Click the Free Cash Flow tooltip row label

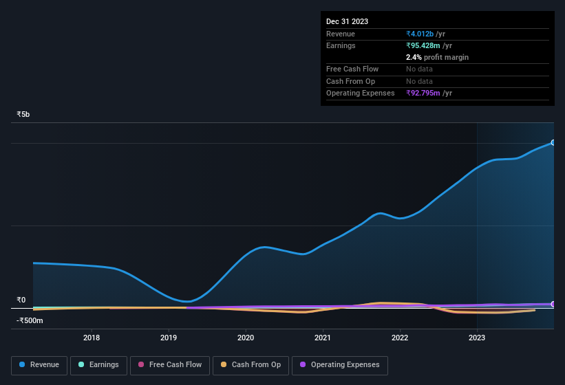(352, 69)
